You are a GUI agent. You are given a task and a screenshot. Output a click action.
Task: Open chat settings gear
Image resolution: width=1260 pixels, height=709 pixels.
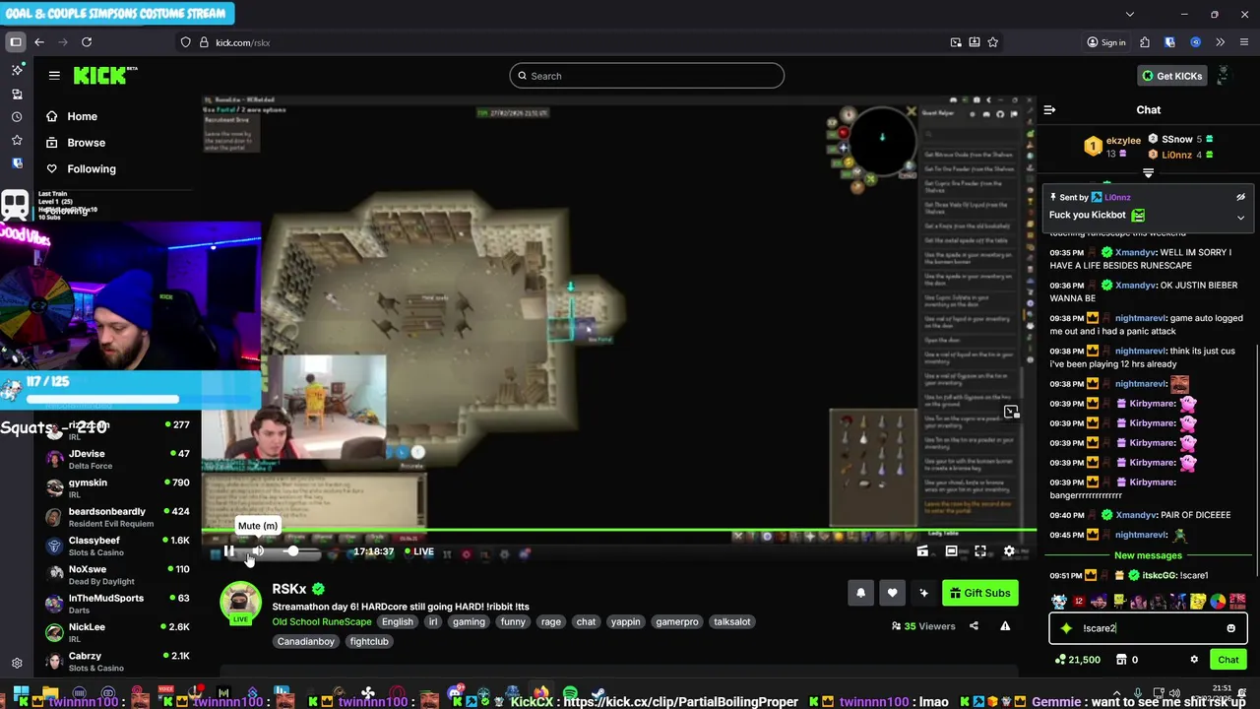[1194, 660]
